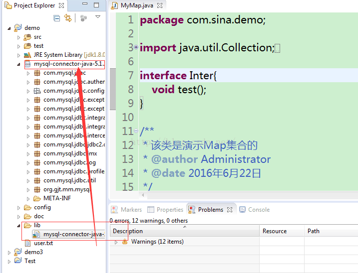Click the JRE System Library icon

27,55
